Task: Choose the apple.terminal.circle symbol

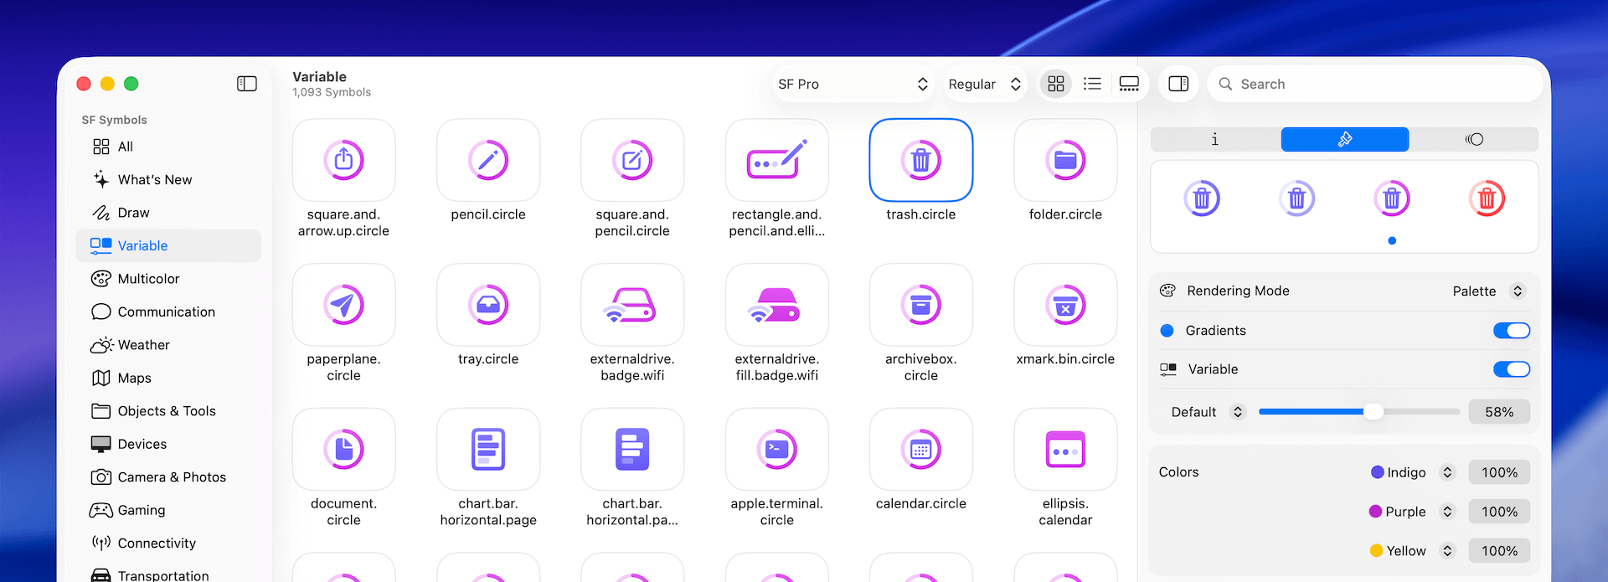Action: 776,450
